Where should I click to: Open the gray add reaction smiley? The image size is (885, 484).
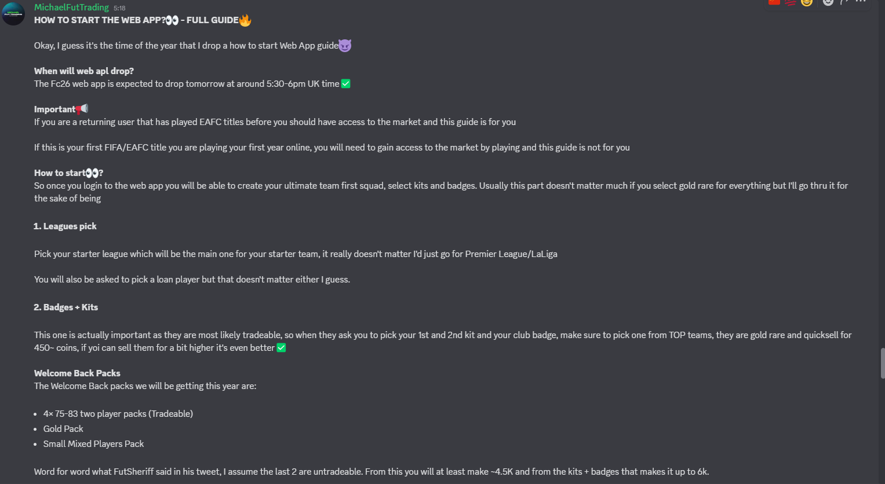828,2
